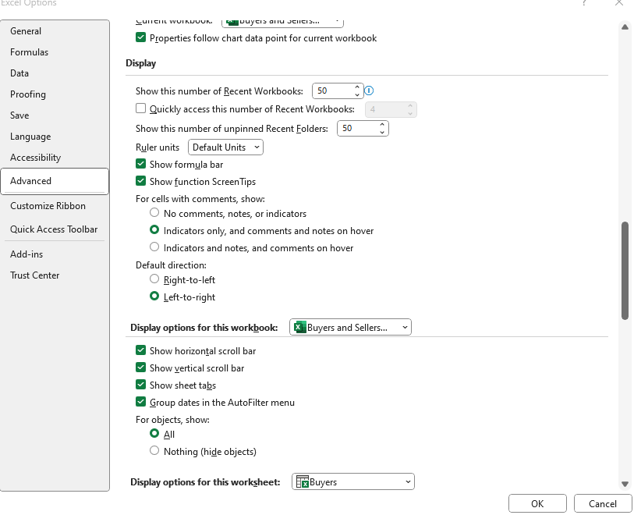Decrease unpinned Recent Folders count

pyautogui.click(x=381, y=133)
